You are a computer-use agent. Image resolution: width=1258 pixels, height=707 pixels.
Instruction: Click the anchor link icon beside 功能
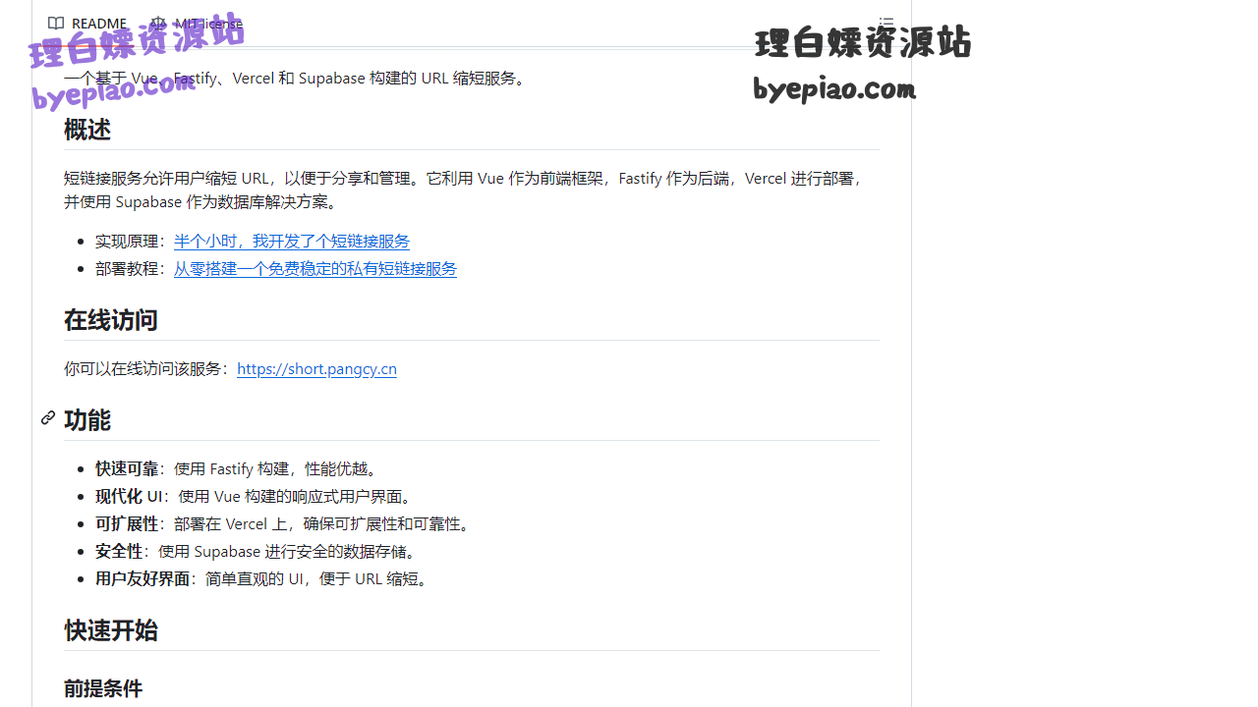[x=48, y=418]
